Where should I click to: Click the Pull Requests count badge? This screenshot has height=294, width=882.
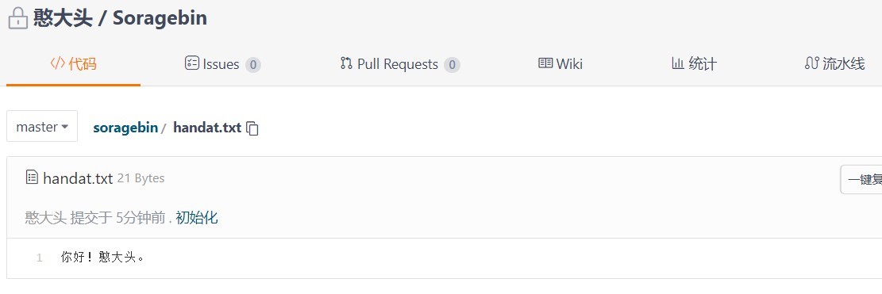click(x=452, y=65)
